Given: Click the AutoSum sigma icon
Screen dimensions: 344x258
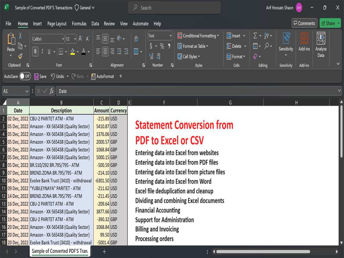Looking at the screenshot, I should pyautogui.click(x=255, y=35).
